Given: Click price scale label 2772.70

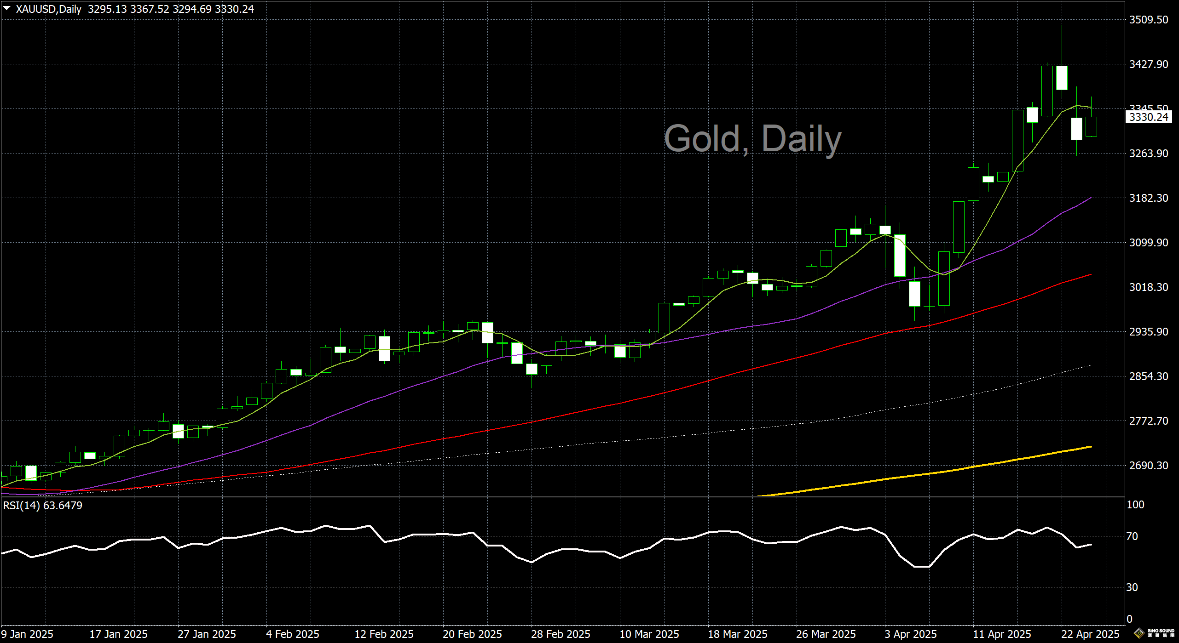Looking at the screenshot, I should [1148, 421].
